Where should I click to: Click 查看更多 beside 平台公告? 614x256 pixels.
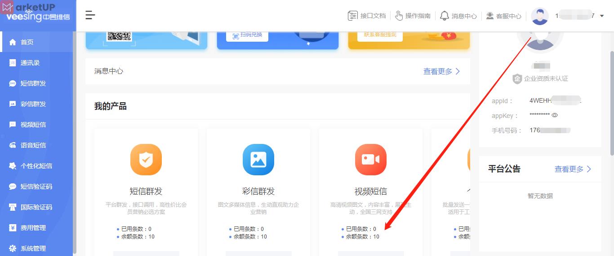coord(573,169)
